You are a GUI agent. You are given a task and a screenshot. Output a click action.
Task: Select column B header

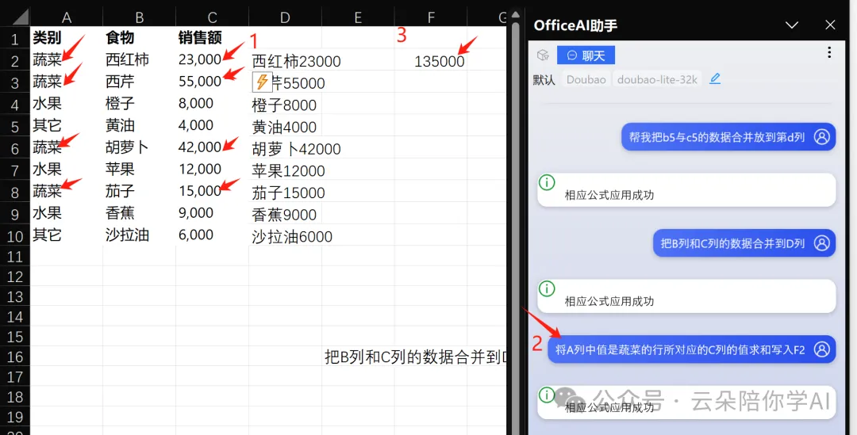[140, 17]
